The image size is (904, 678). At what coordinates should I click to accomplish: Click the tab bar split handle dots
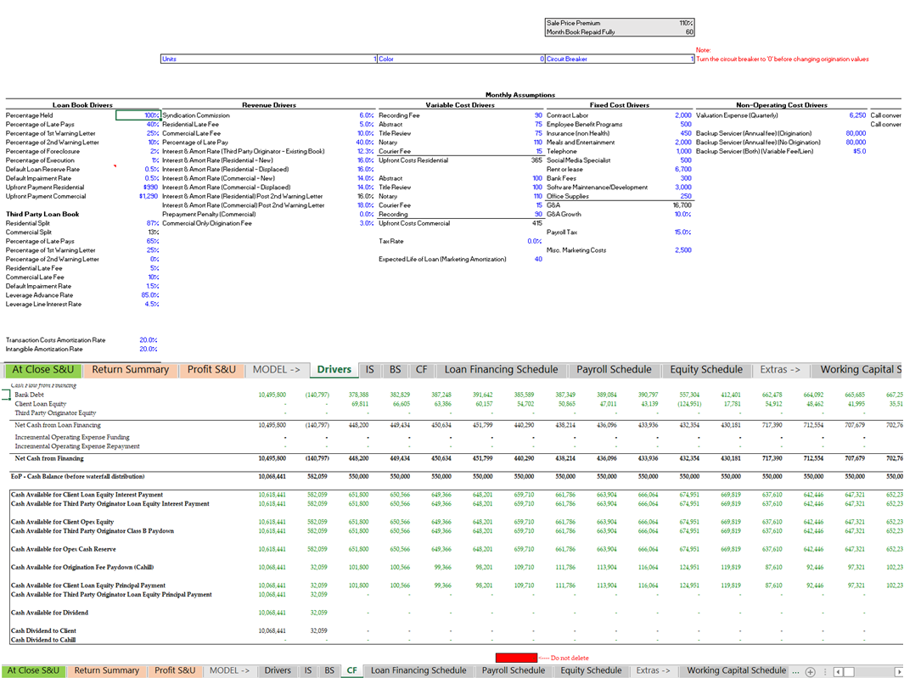(824, 672)
